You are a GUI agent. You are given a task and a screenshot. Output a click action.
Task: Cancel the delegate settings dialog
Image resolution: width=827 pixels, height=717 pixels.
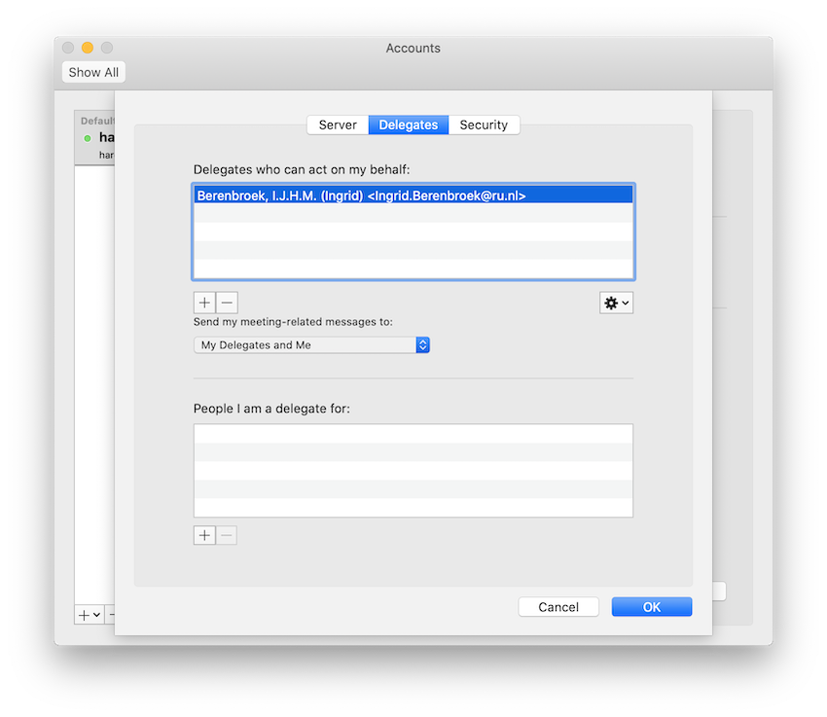(558, 607)
